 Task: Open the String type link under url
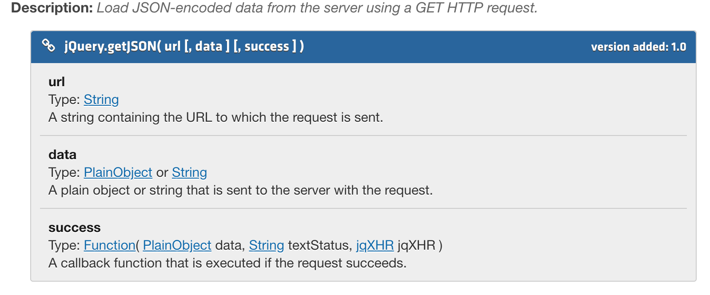[101, 100]
